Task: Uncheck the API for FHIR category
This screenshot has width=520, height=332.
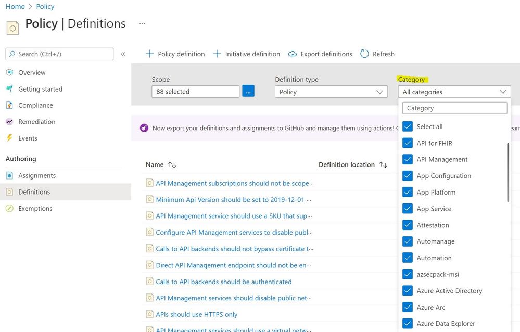Action: (x=408, y=143)
